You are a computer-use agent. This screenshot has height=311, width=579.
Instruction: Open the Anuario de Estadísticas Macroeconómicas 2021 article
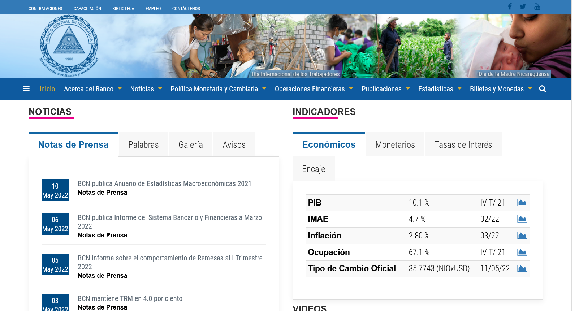point(164,183)
